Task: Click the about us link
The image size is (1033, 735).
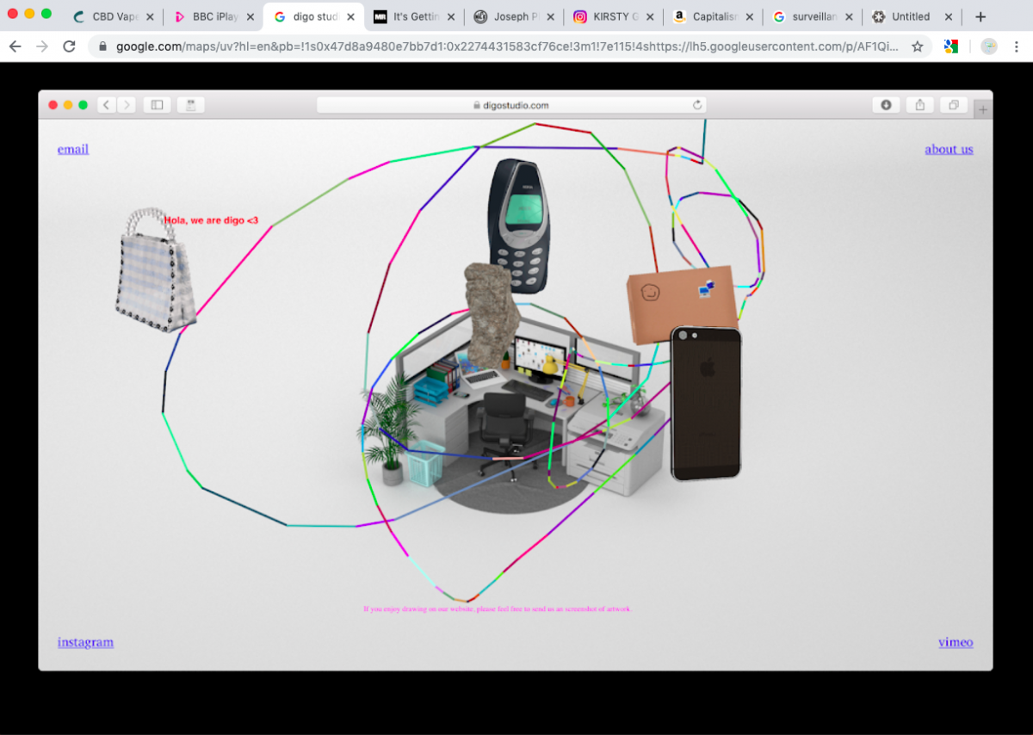Action: [949, 149]
